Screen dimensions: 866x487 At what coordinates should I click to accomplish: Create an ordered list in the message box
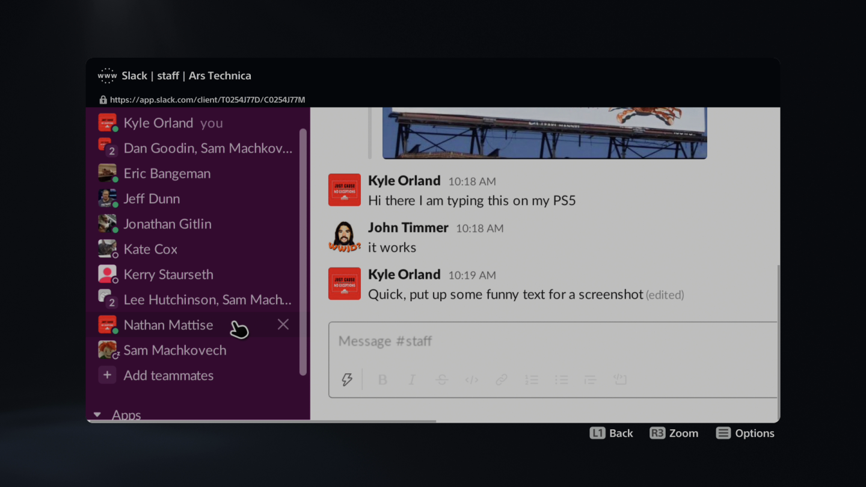pos(532,379)
